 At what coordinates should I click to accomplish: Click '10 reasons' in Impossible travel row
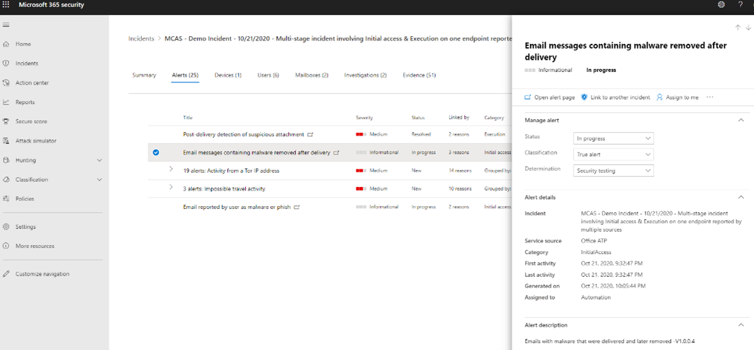460,189
